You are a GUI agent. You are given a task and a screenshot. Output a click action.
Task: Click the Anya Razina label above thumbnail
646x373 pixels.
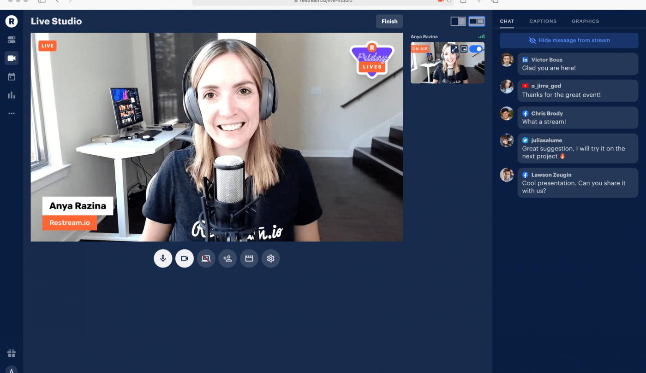click(x=424, y=36)
